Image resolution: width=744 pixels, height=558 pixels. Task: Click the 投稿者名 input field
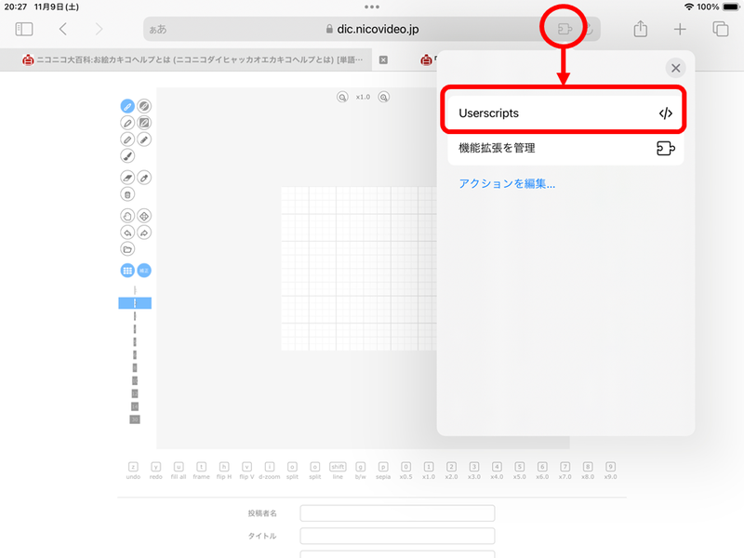pos(397,513)
